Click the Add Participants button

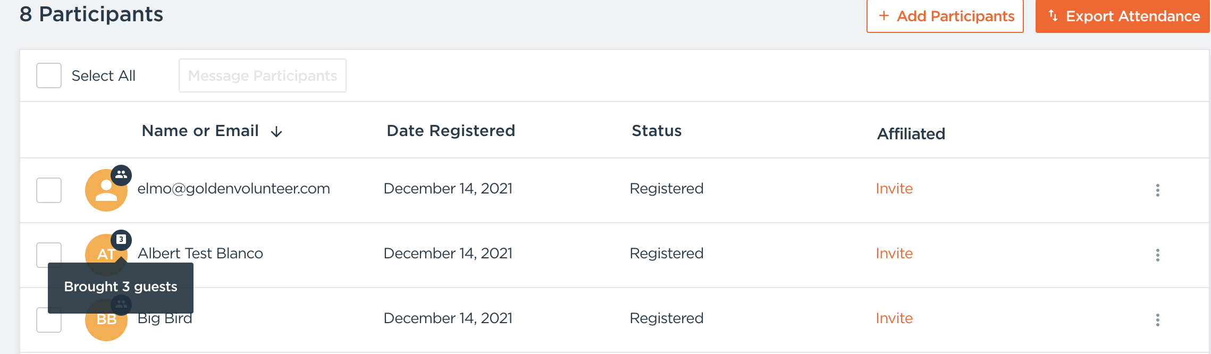tap(945, 16)
